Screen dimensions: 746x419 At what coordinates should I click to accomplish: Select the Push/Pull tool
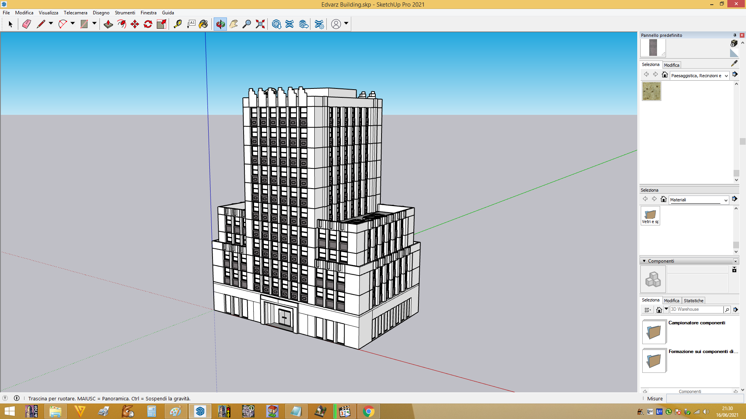coord(108,24)
